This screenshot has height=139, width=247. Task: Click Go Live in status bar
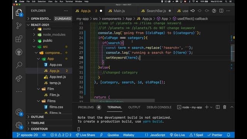tap(178, 135)
